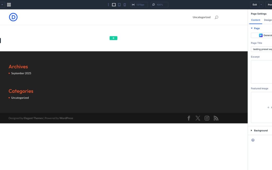Viewport: 272px width, 170px height.
Task: Switch to desktop preview mode icon
Action: pyautogui.click(x=114, y=4)
